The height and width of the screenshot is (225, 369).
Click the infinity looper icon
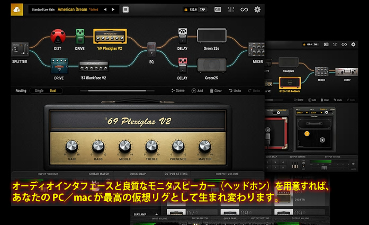pyautogui.click(x=244, y=10)
